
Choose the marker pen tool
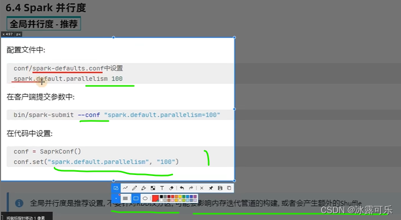pyautogui.click(x=144, y=188)
